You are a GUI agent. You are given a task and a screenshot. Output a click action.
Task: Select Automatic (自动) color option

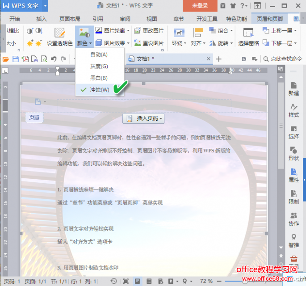click(x=100, y=55)
